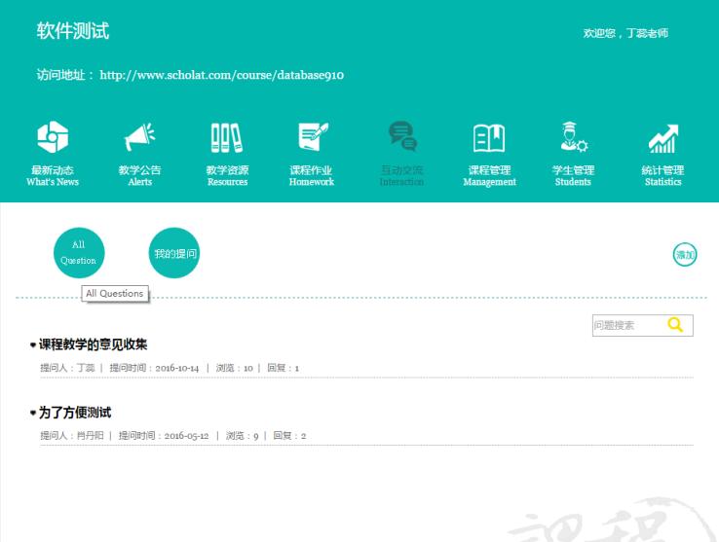The height and width of the screenshot is (542, 719).
Task: Open the question 为了方便测试
Action: click(x=75, y=413)
